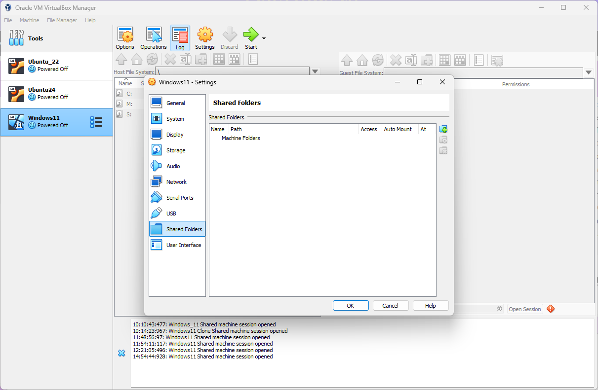Open the System settings category
The width and height of the screenshot is (598, 390).
point(177,119)
